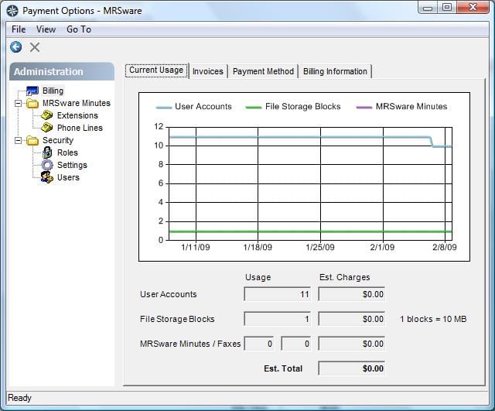
Task: Switch to the Invoices tab
Action: pos(208,71)
